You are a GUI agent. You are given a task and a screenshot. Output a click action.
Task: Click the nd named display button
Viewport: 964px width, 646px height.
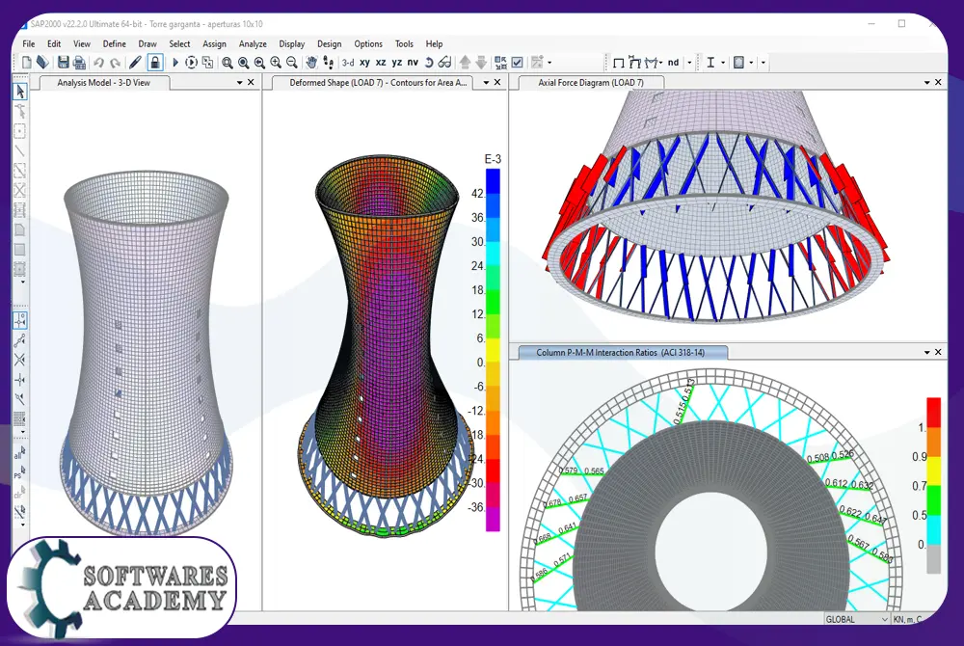(x=673, y=62)
